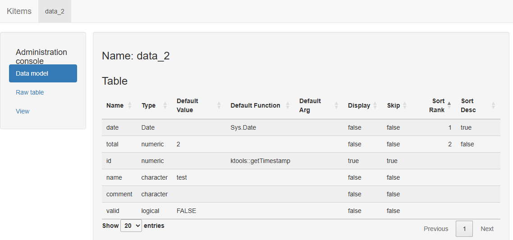Screen dimensions: 513x240
Task: Open the data_2 tab in navbar
Action: (55, 11)
